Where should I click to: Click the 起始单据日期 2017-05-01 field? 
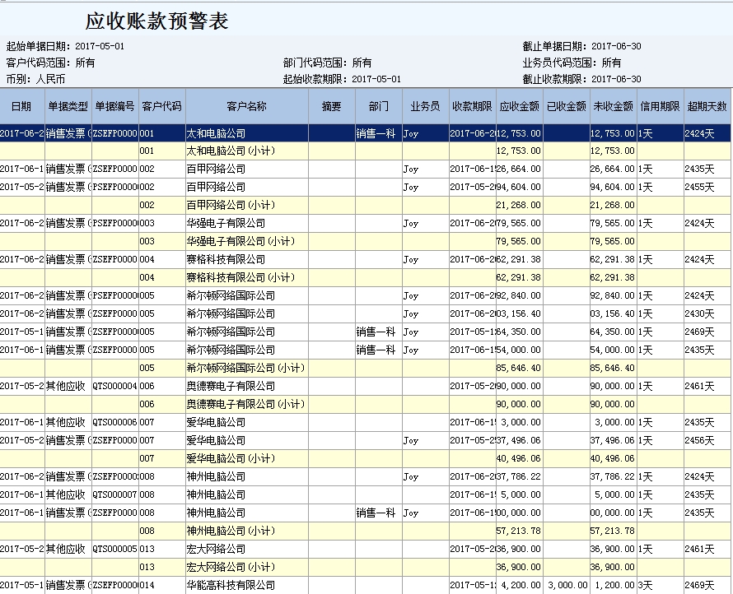point(65,46)
